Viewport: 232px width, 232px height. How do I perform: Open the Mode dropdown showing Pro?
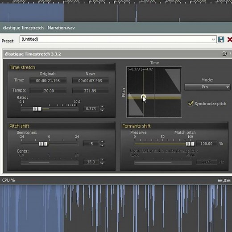[x=207, y=87]
